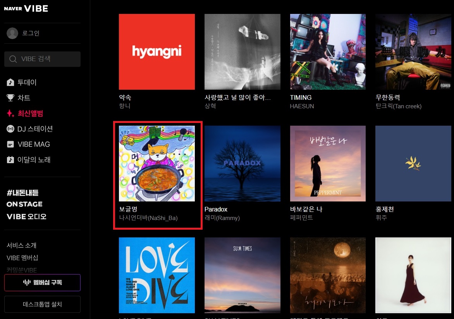454x319 pixels.
Task: Click the 멤버십 구독 button
Action: [42, 283]
